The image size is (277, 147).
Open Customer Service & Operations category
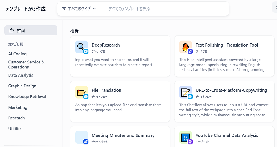pyautogui.click(x=26, y=65)
